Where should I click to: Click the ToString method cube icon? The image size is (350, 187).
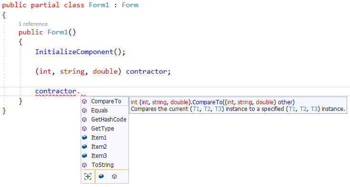tap(85, 165)
